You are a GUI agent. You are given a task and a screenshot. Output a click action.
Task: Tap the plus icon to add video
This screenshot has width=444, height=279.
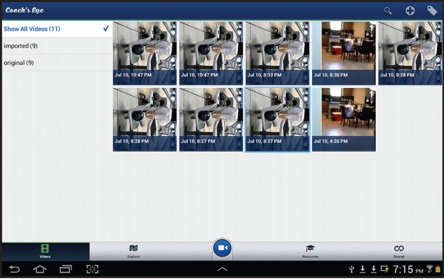(410, 11)
